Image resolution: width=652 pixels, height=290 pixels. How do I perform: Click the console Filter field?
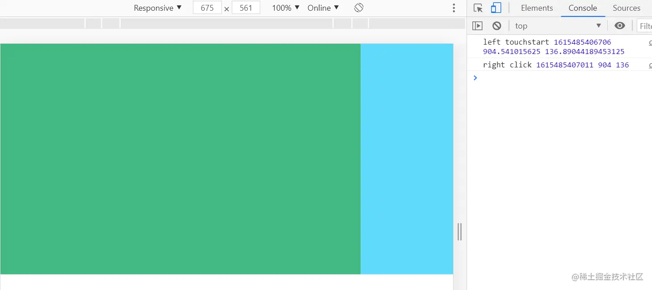tap(645, 26)
